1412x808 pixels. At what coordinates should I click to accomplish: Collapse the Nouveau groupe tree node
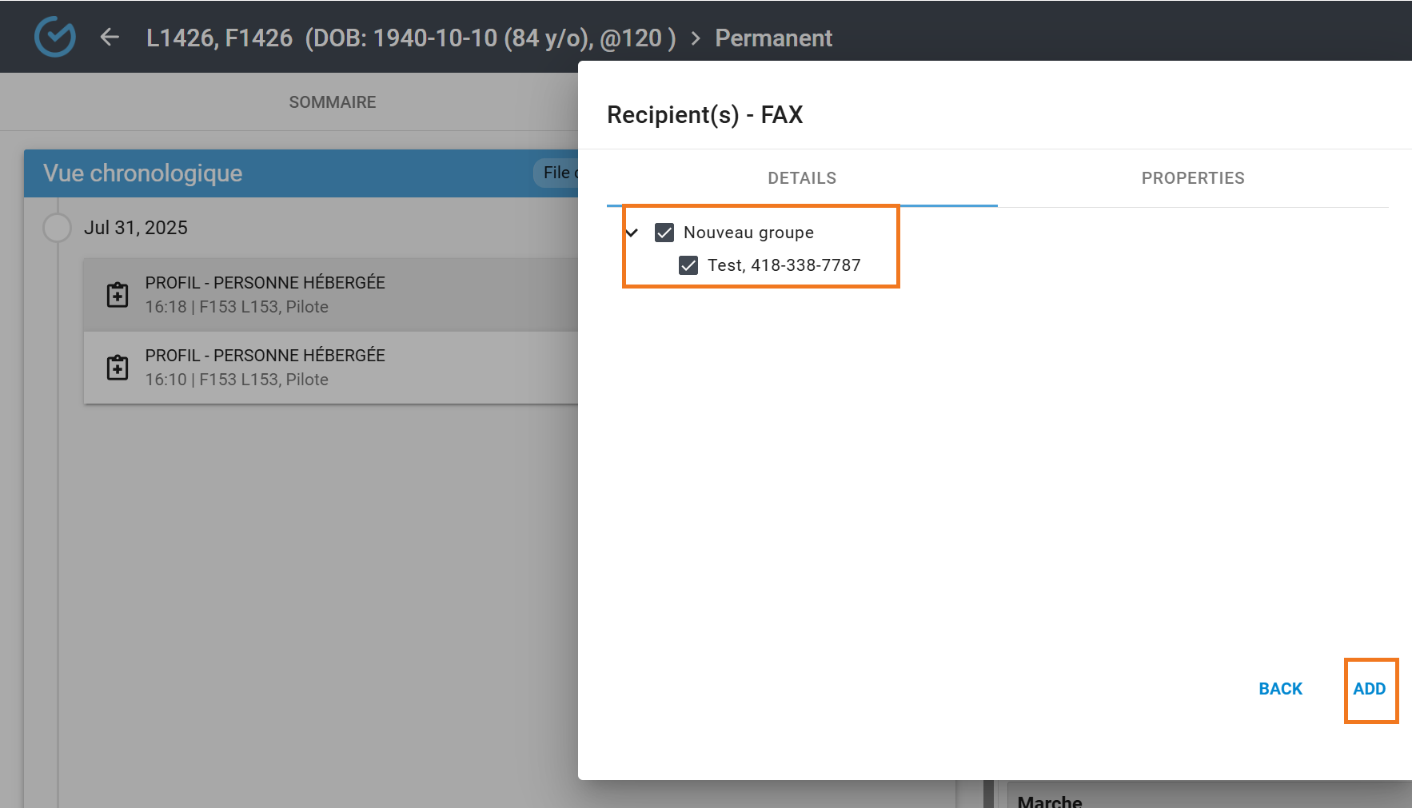click(x=632, y=233)
